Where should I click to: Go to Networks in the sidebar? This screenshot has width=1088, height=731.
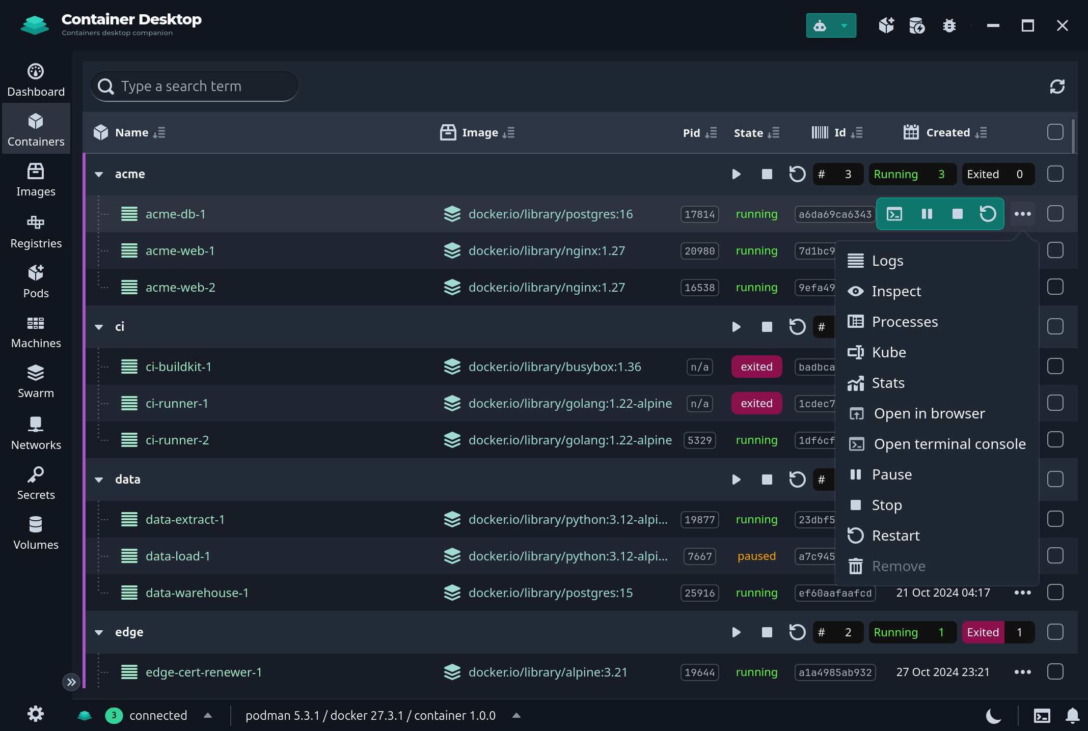coord(36,433)
